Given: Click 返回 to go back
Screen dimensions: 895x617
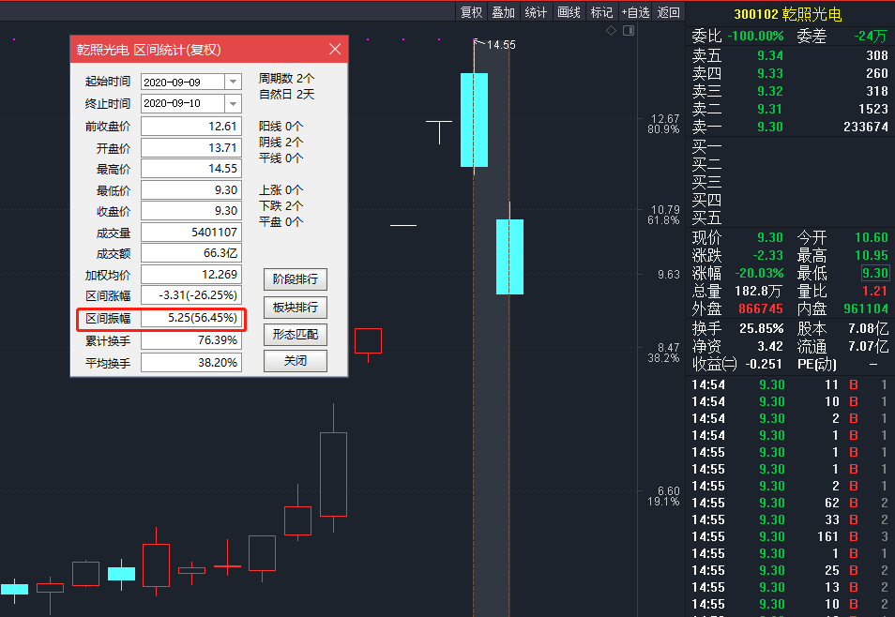Looking at the screenshot, I should pos(668,12).
